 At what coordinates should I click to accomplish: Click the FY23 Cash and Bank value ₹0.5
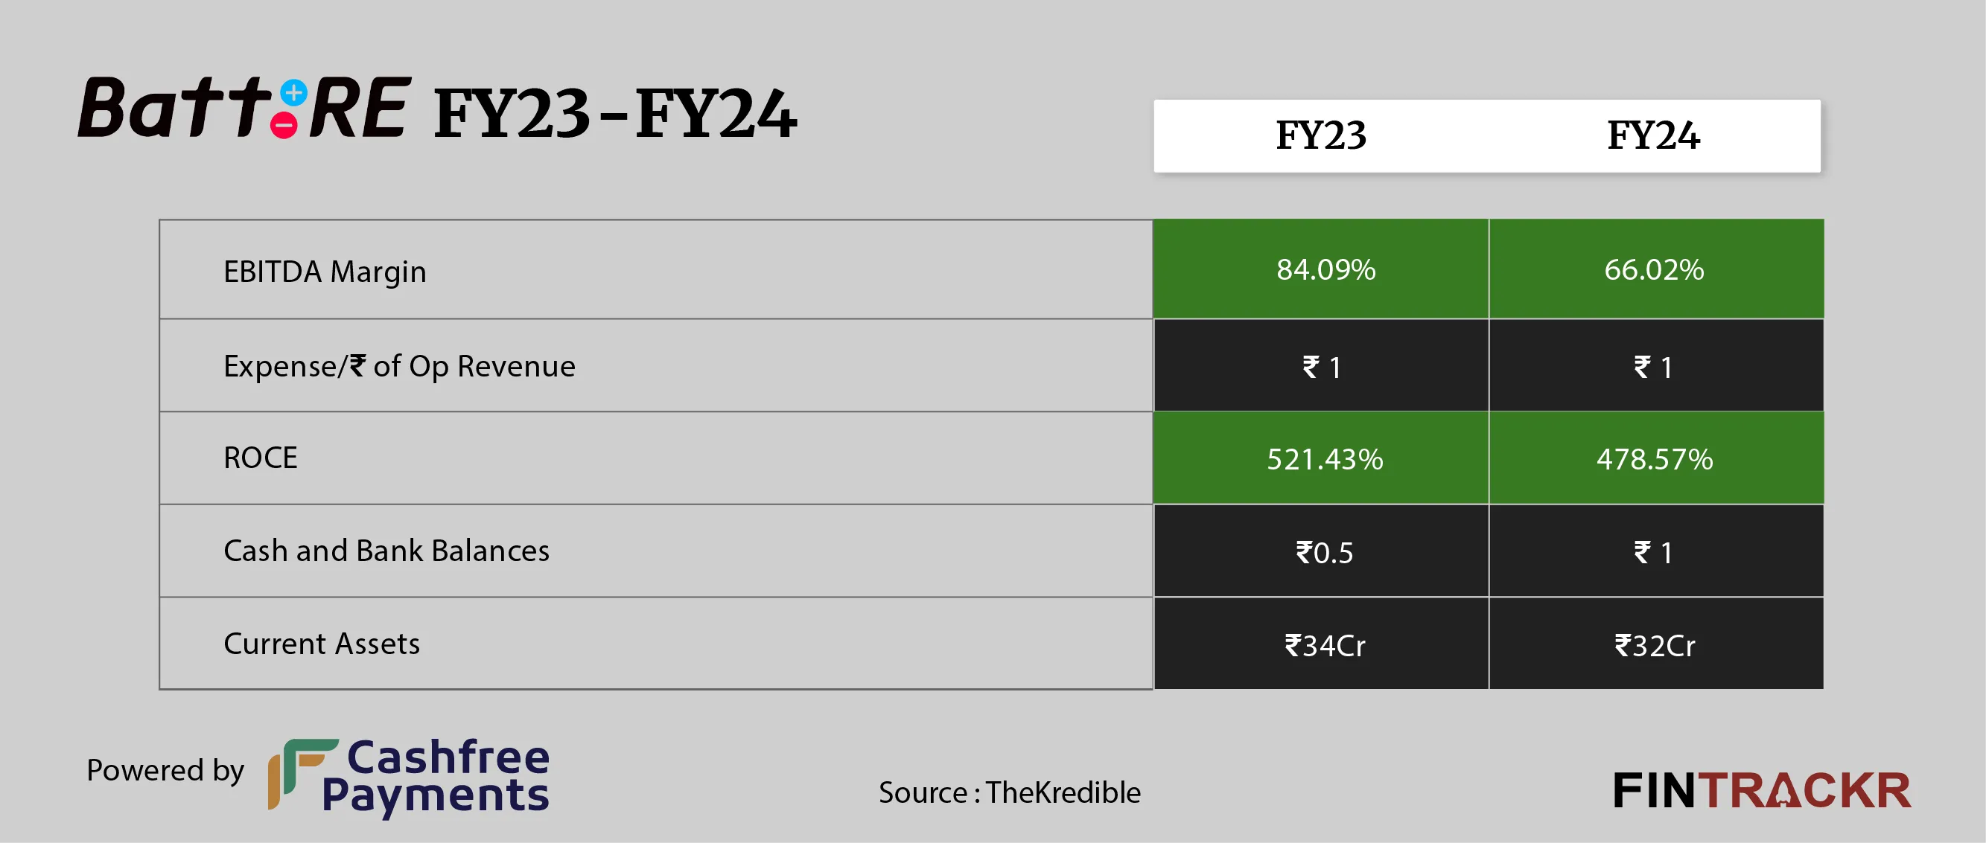[1324, 553]
